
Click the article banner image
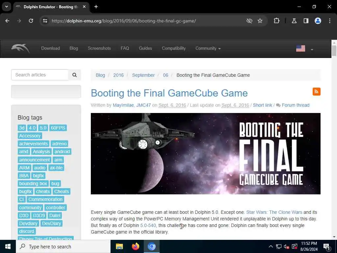point(205,154)
